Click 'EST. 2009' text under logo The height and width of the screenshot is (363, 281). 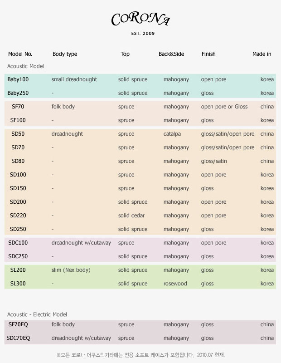(143, 33)
